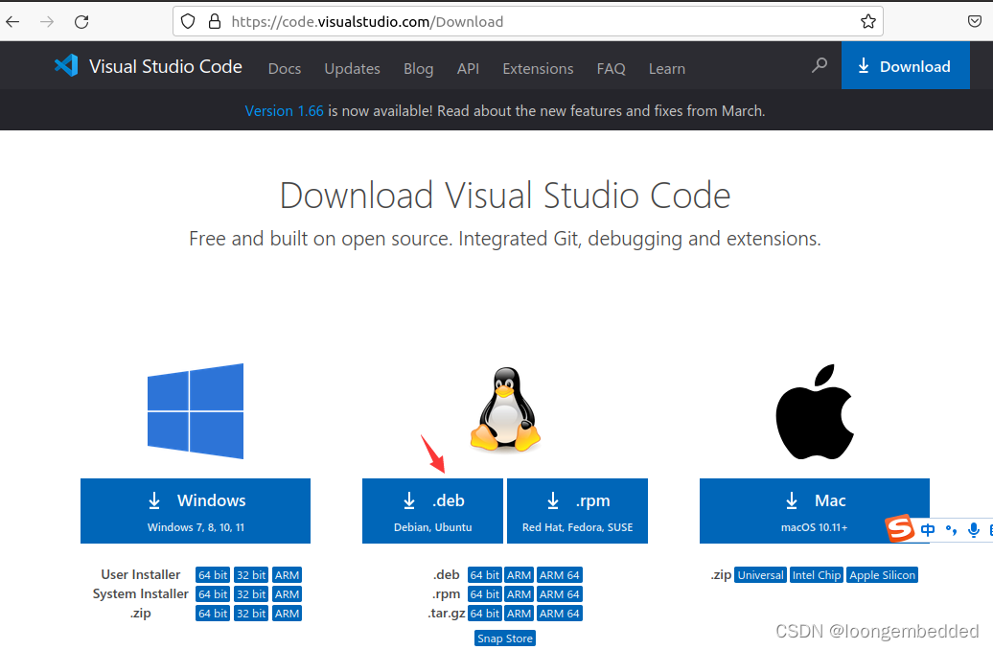The width and height of the screenshot is (993, 650).
Task: Click the Sogou input method S icon
Action: 900,528
